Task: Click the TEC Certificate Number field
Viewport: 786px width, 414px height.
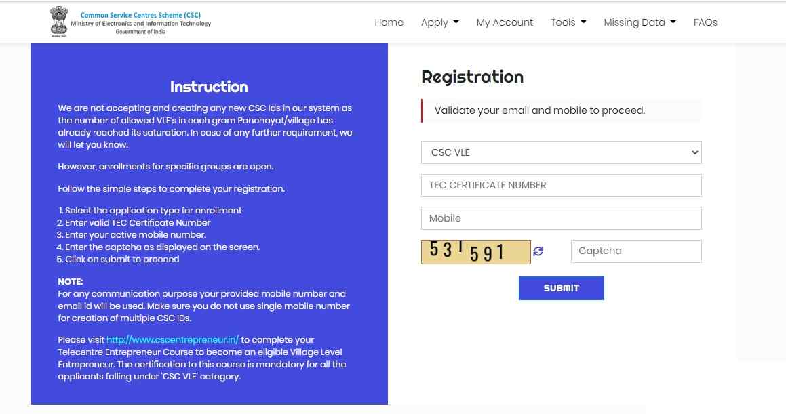Action: tap(561, 185)
